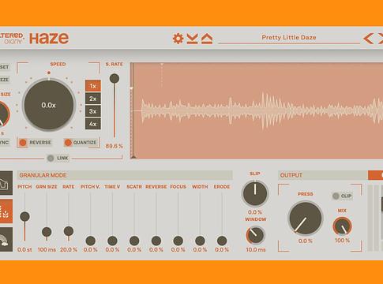The image size is (383, 284).
Task: Click the load preset down-arrow icon
Action: click(x=192, y=39)
